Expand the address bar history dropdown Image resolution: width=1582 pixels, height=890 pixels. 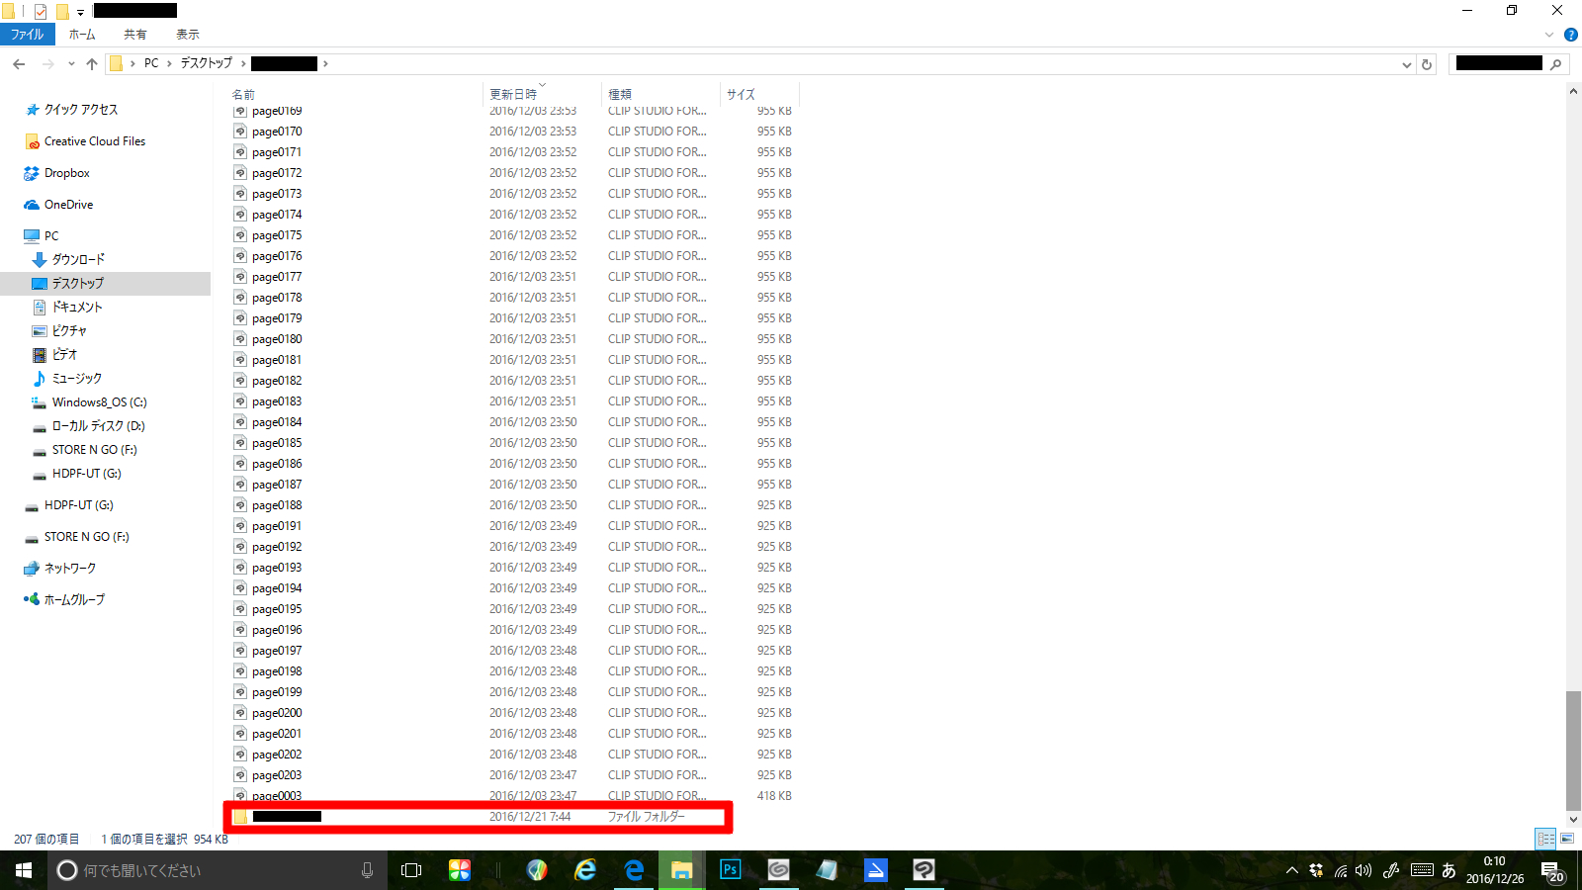[x=1406, y=64]
